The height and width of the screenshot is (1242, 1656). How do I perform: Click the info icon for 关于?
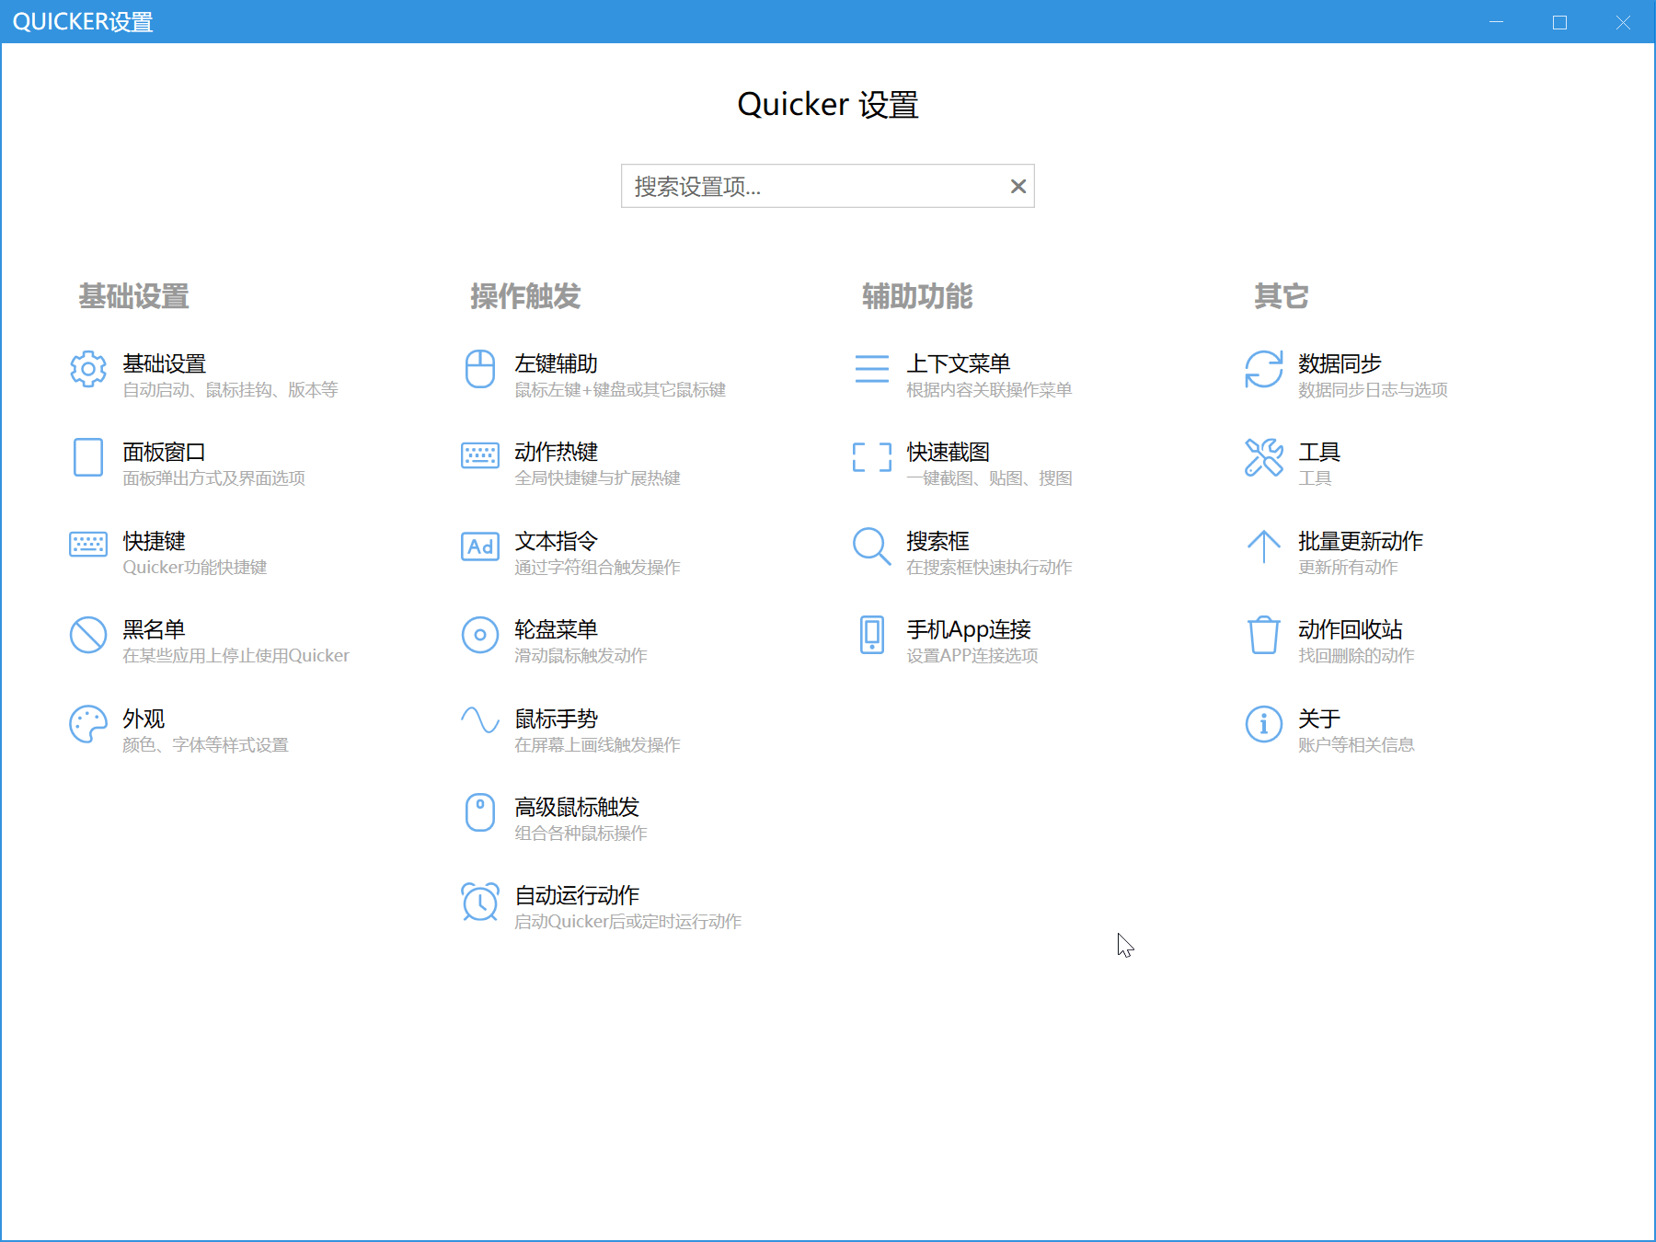point(1264,724)
